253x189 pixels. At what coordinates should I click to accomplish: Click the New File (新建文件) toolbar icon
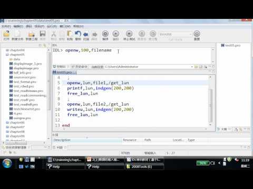[17, 34]
